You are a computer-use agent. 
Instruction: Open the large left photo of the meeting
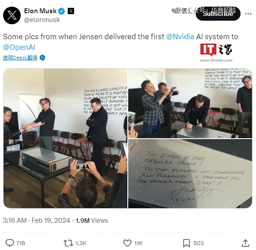pyautogui.click(x=65, y=138)
